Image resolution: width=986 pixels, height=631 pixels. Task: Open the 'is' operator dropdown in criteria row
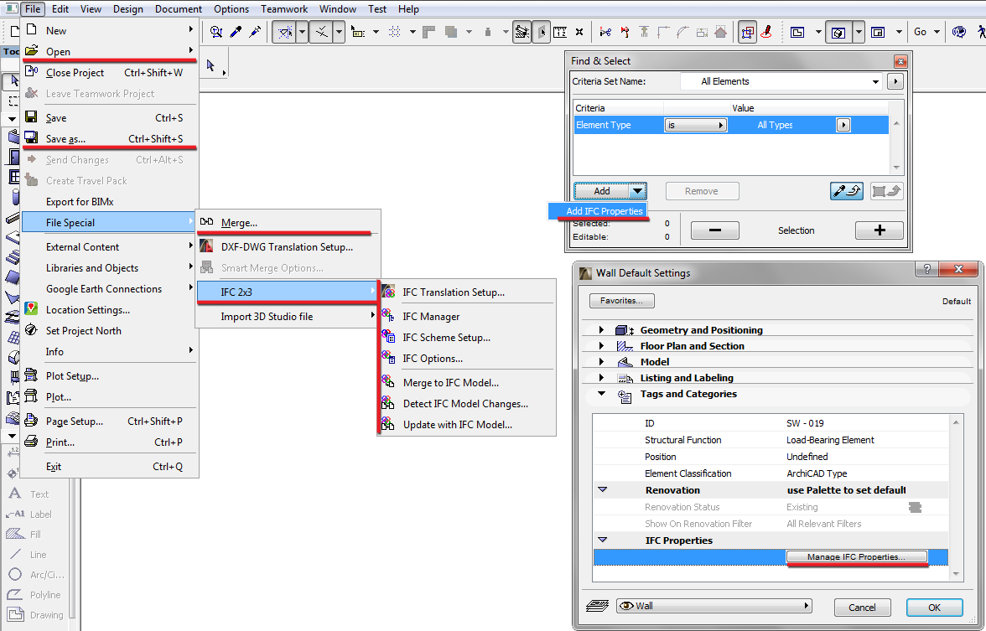(696, 125)
